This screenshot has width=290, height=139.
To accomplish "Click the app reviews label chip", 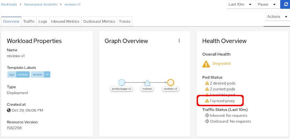I will 19,74.
